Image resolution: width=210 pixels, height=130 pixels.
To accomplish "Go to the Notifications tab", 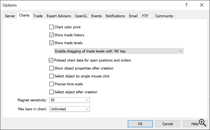I will pyautogui.click(x=115, y=16).
